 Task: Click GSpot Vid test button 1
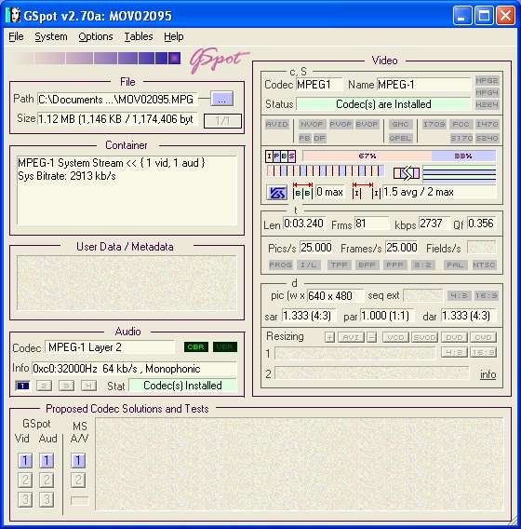pyautogui.click(x=25, y=460)
